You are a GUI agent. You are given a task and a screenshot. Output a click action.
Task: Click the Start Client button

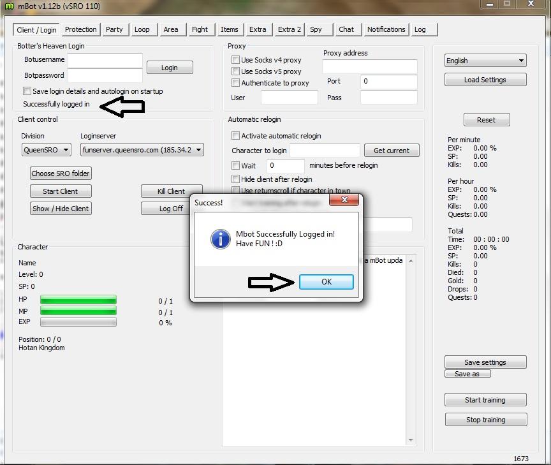[x=61, y=191]
